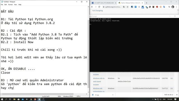This screenshot has height=101, width=179.
Task: Select the MD5 hash 1b1f0f0c5ee8601f160cfad5b560e3a7
Action: pos(145,88)
